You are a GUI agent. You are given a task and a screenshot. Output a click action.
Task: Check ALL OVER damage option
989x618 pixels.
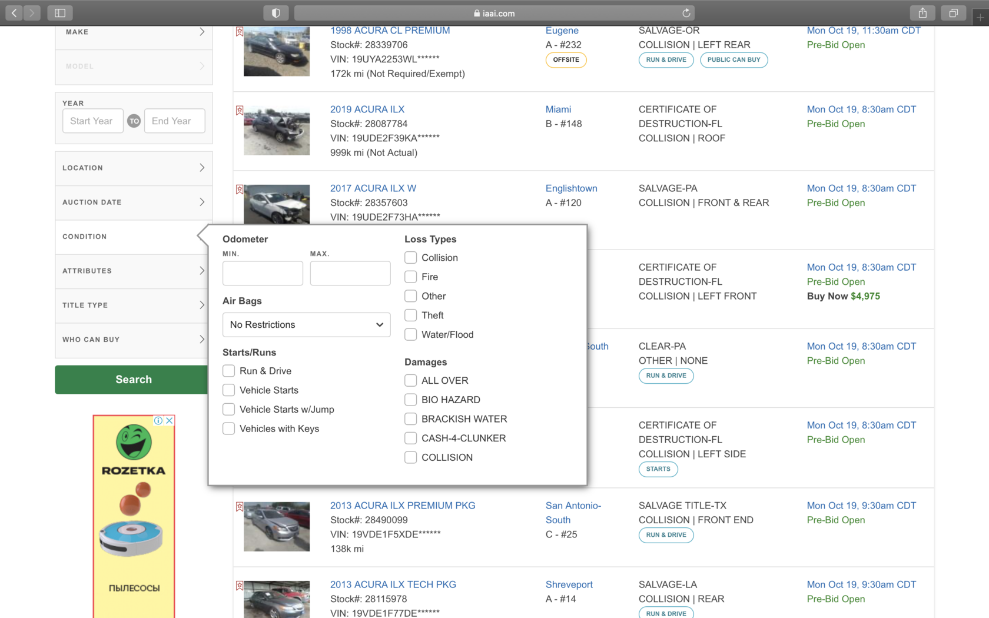click(x=411, y=381)
